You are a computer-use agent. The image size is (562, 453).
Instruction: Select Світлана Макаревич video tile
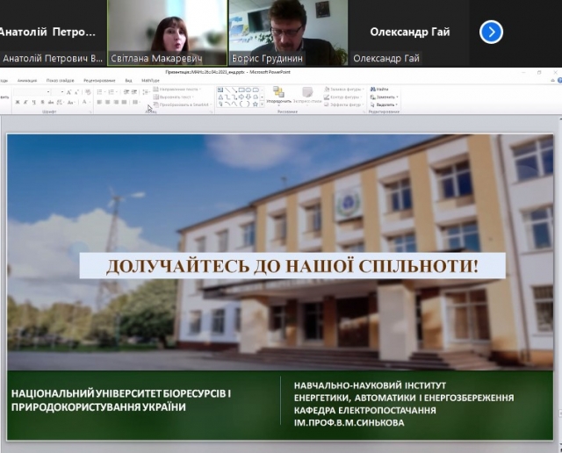tap(167, 33)
